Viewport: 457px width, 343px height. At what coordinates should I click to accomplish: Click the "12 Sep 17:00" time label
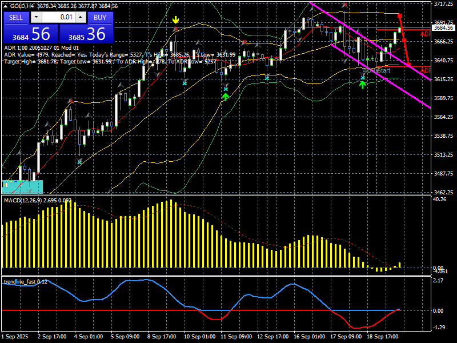pyautogui.click(x=273, y=337)
